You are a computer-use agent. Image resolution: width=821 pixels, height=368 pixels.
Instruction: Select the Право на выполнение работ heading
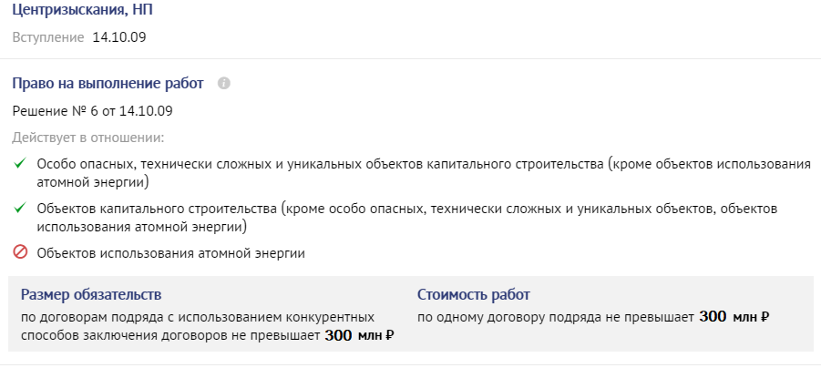[x=108, y=83]
